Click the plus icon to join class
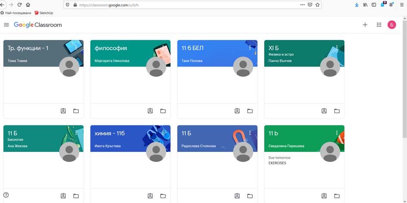The width and height of the screenshot is (407, 203). [365, 25]
